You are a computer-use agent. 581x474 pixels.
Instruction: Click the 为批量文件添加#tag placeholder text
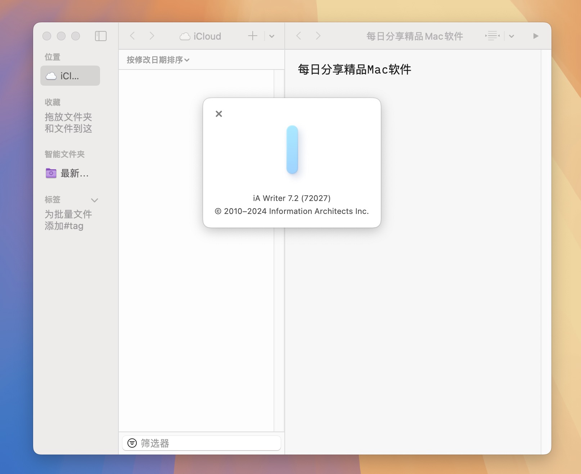pos(68,220)
